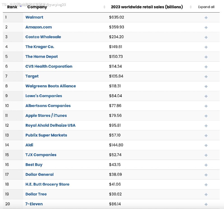Sort by Company column arrows
The height and width of the screenshot is (209, 224).
click(x=104, y=7)
